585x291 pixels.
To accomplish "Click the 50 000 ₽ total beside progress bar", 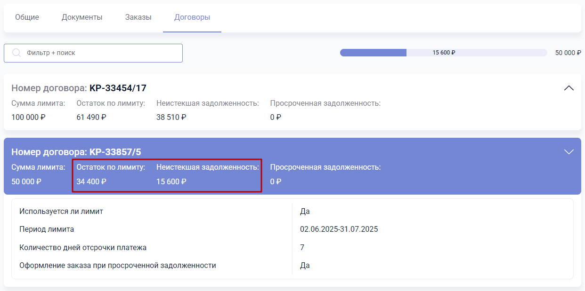I will 568,53.
